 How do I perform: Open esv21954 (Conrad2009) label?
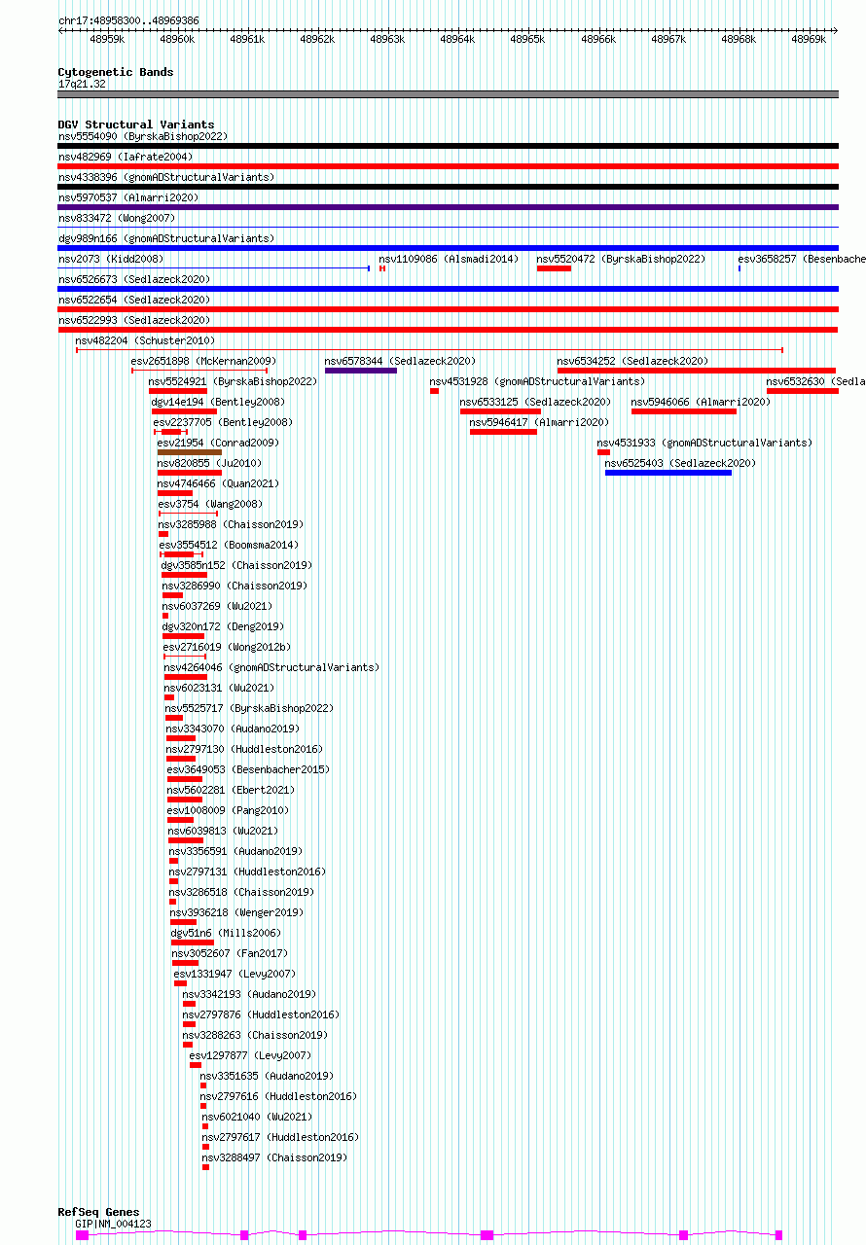click(218, 443)
